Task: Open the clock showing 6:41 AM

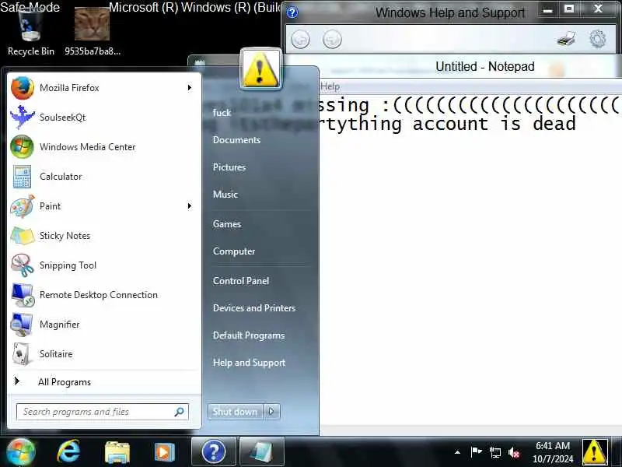Action: pyautogui.click(x=553, y=452)
